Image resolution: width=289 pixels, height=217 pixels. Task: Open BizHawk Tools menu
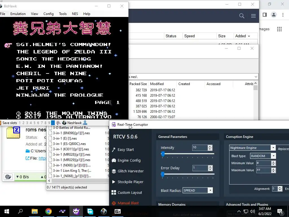click(63, 14)
